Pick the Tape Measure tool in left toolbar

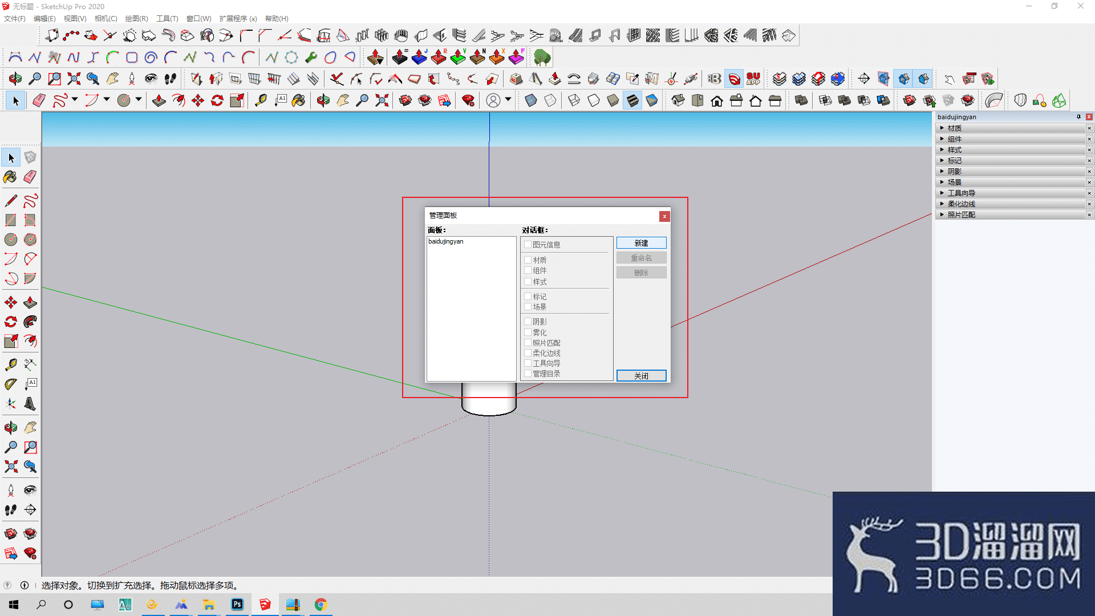coord(11,364)
